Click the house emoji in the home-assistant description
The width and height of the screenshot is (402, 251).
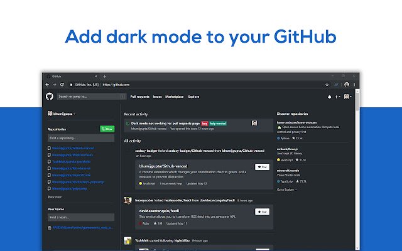279,127
